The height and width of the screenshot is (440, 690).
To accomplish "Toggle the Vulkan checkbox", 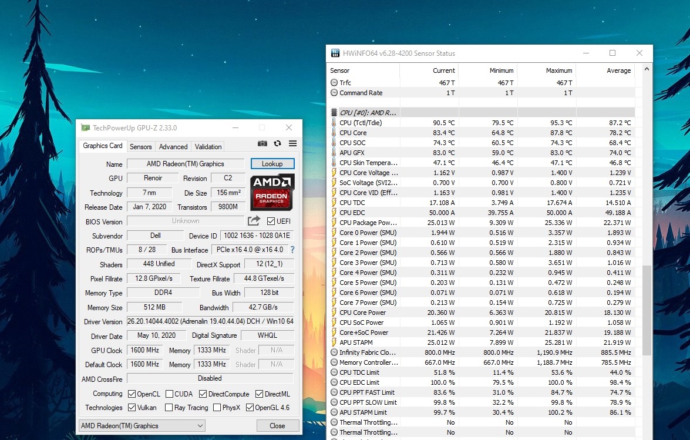I will click(x=132, y=408).
